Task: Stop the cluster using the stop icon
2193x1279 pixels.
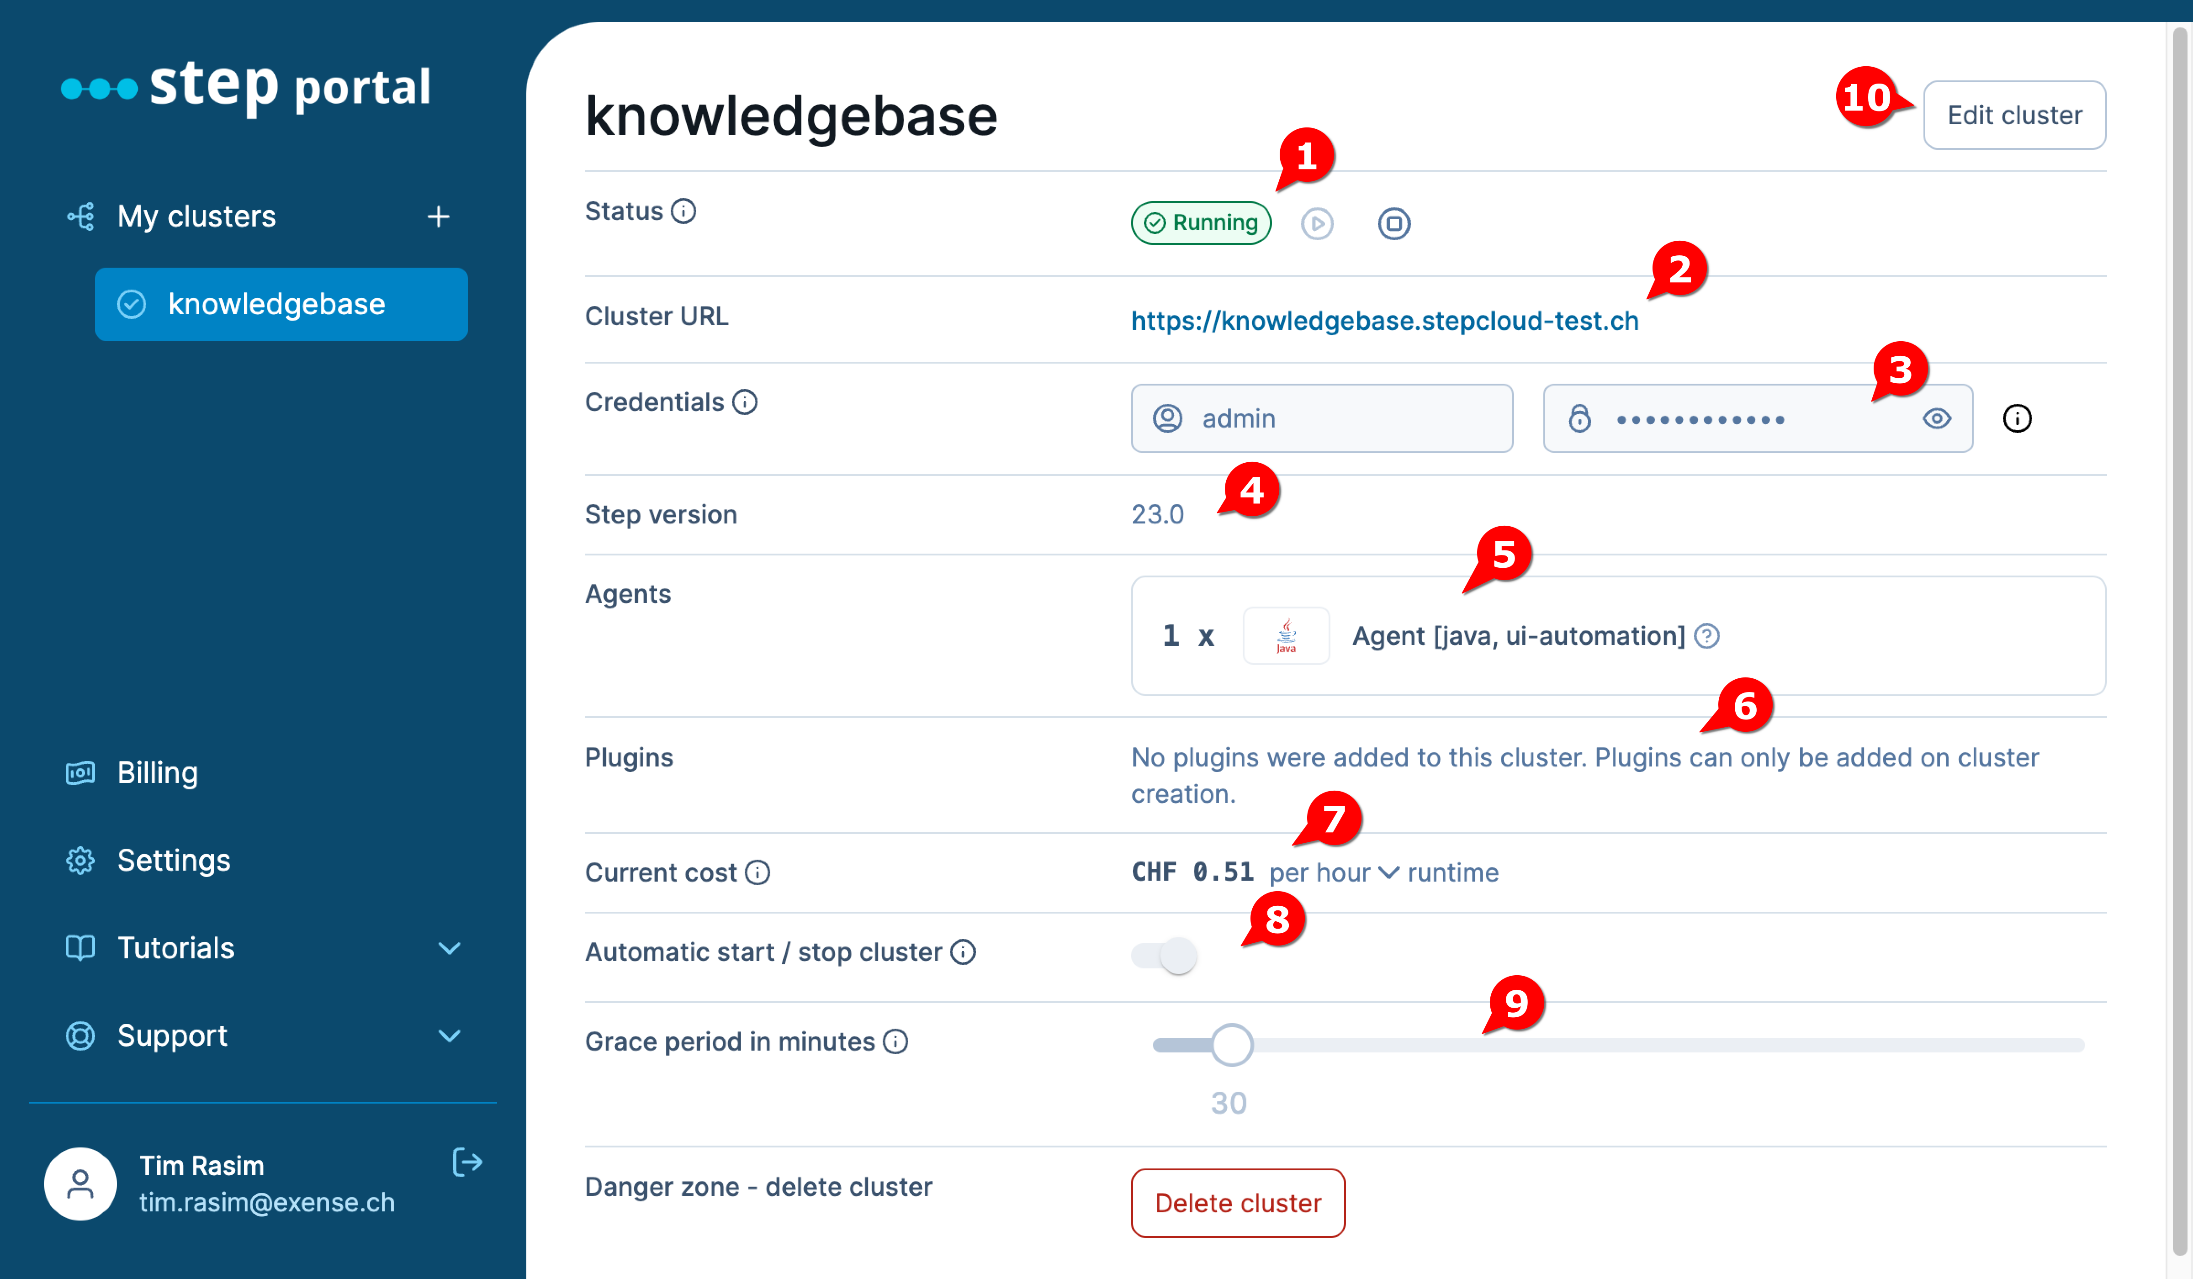Action: 1393,223
